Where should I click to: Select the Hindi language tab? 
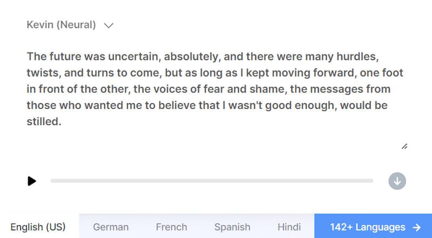click(289, 227)
